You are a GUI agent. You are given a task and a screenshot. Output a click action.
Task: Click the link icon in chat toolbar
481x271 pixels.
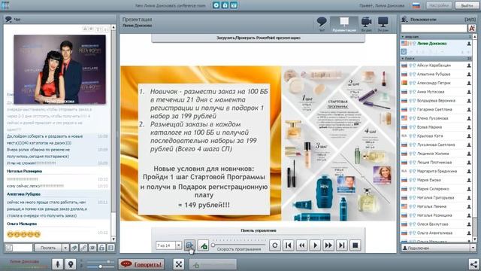point(83,248)
